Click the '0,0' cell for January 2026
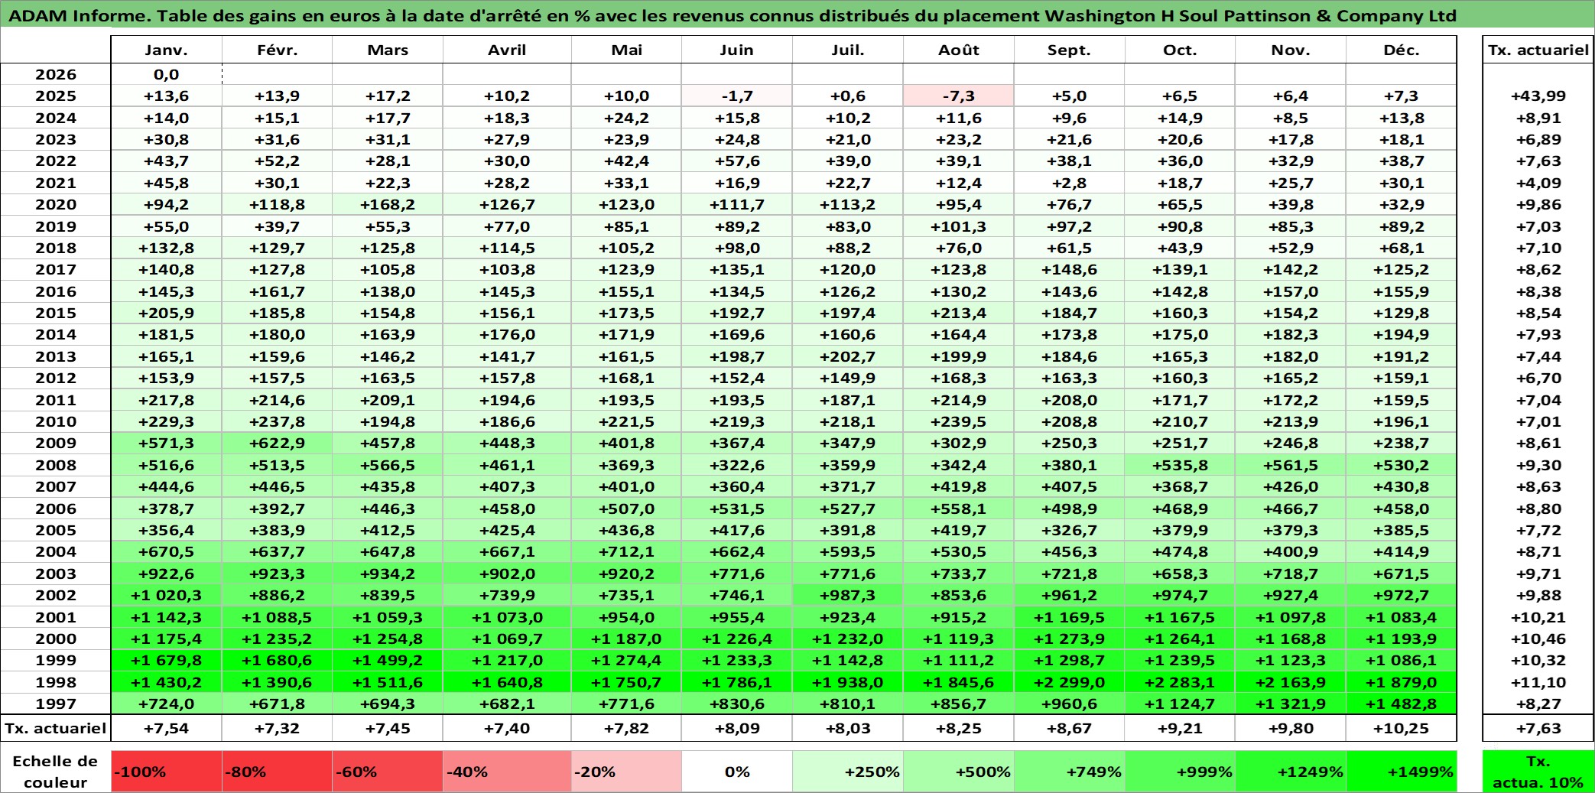Image resolution: width=1595 pixels, height=793 pixels. click(x=167, y=74)
